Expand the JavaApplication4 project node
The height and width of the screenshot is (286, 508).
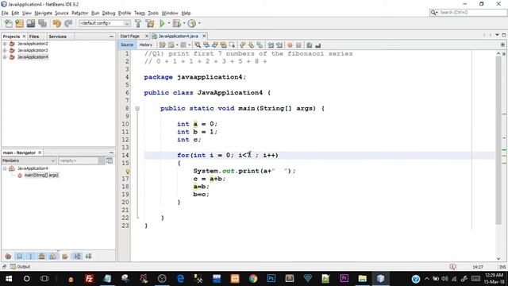(x=5, y=57)
